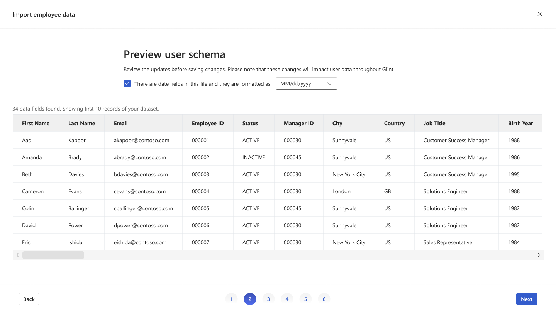Close the Import employee data dialog
Image resolution: width=556 pixels, height=313 pixels.
pyautogui.click(x=540, y=14)
